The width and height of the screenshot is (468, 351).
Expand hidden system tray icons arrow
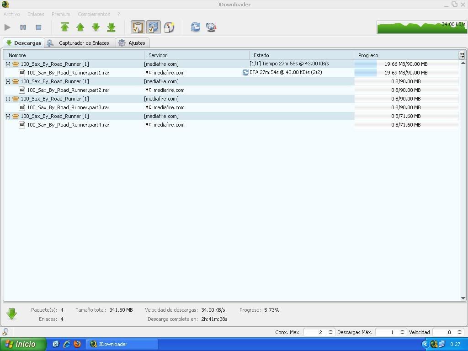tap(425, 345)
